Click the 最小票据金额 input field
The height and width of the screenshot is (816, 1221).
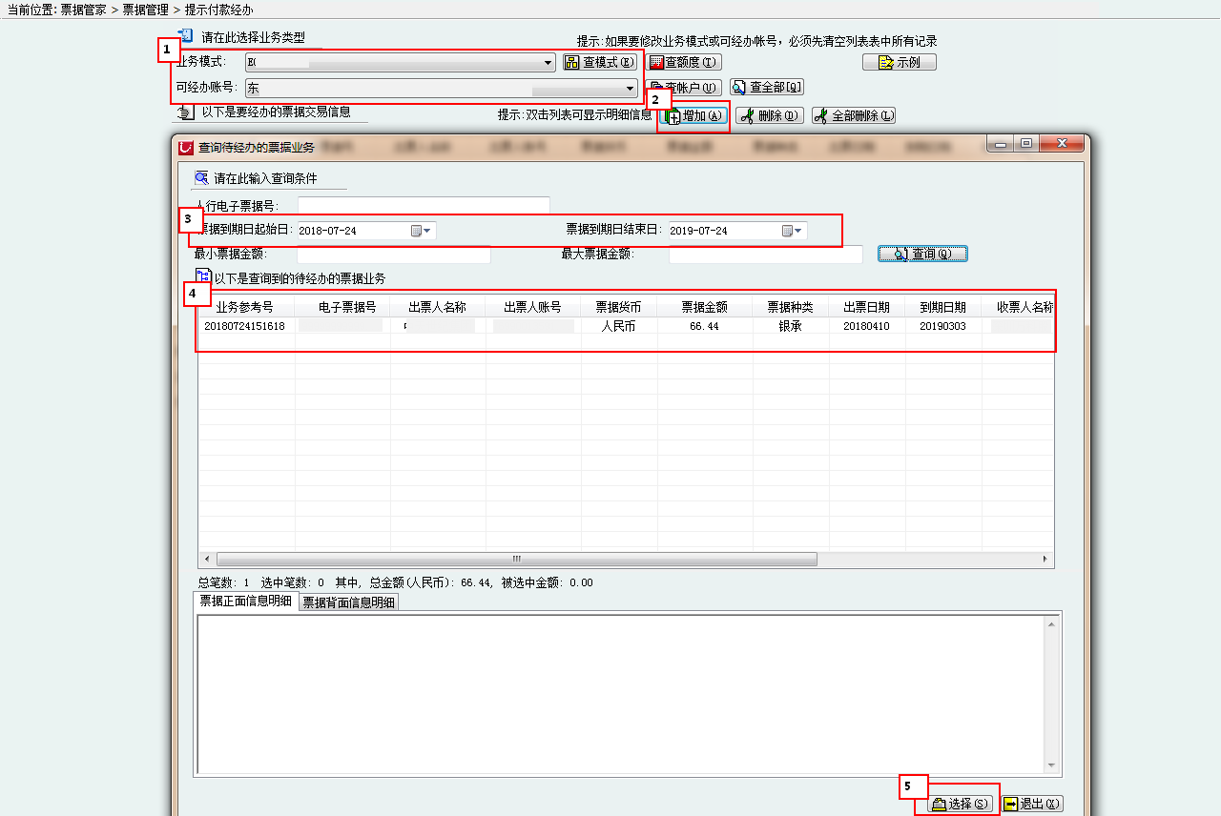click(x=393, y=255)
